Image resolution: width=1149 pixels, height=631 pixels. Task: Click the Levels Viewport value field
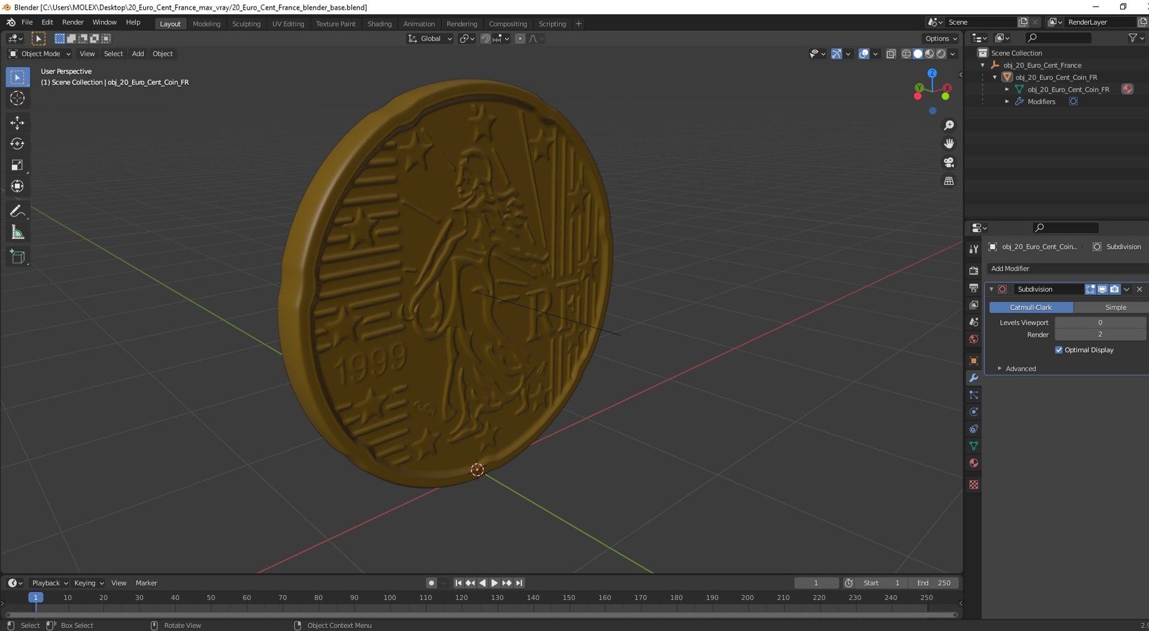click(x=1100, y=322)
